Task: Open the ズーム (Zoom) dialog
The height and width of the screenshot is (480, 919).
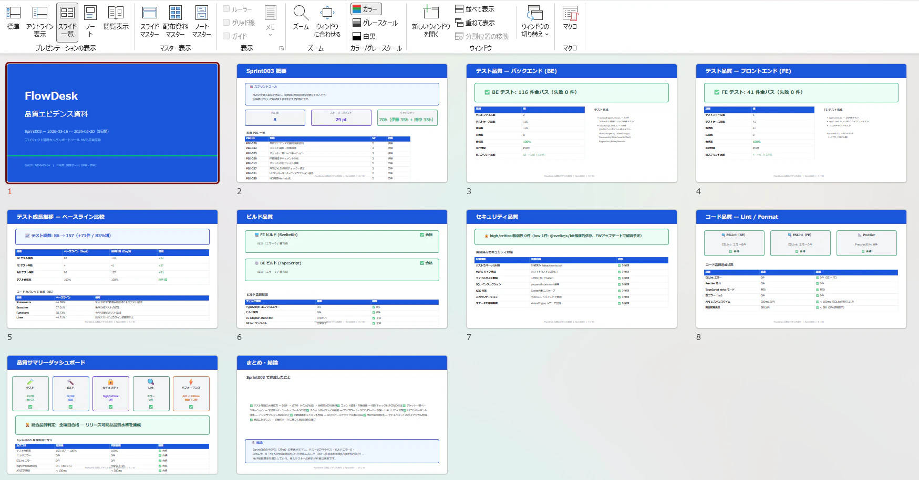Action: [301, 19]
